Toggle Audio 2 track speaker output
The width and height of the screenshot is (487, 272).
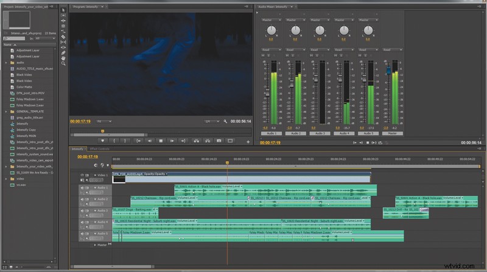(x=82, y=200)
